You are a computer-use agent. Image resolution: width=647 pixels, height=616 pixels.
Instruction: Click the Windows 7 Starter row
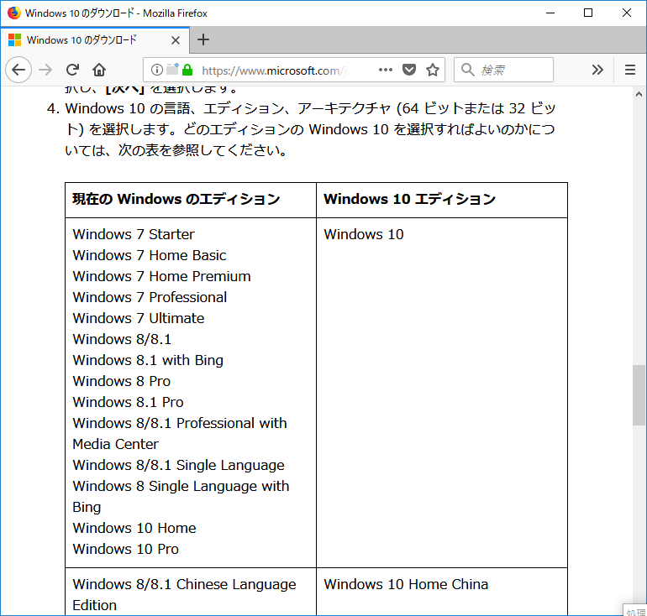click(134, 234)
